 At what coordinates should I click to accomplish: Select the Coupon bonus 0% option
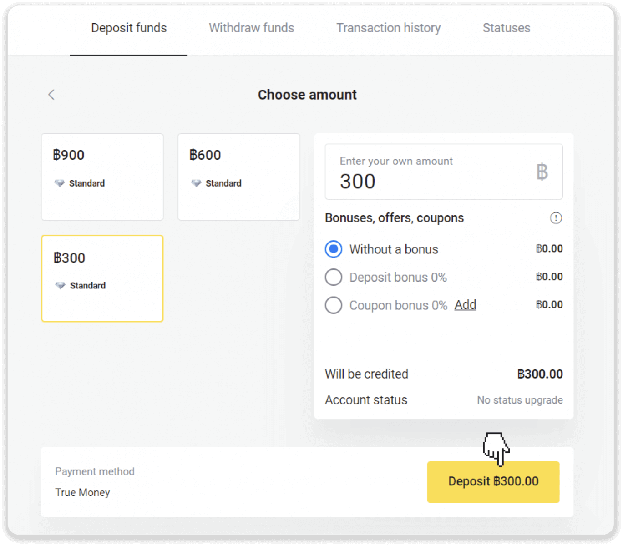(x=333, y=305)
